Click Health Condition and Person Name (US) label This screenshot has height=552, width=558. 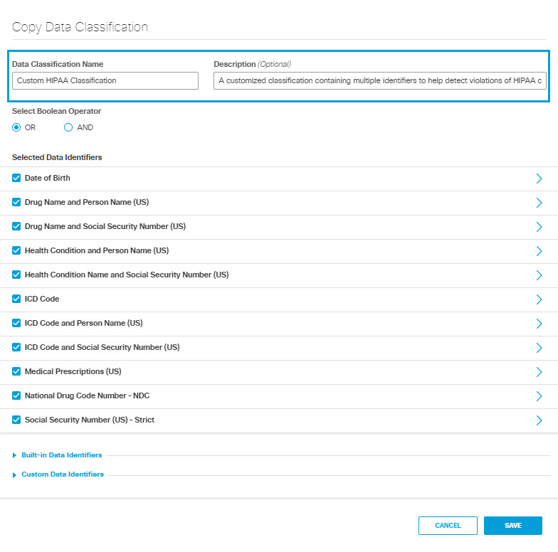[97, 250]
